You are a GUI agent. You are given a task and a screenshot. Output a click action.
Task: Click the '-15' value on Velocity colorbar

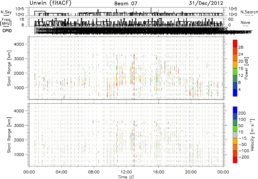click(243, 138)
